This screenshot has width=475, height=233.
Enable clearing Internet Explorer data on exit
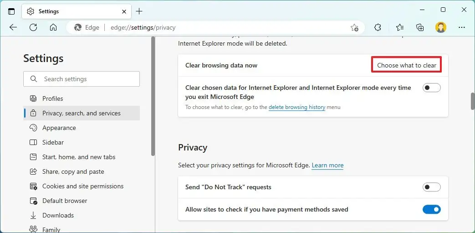coord(431,88)
